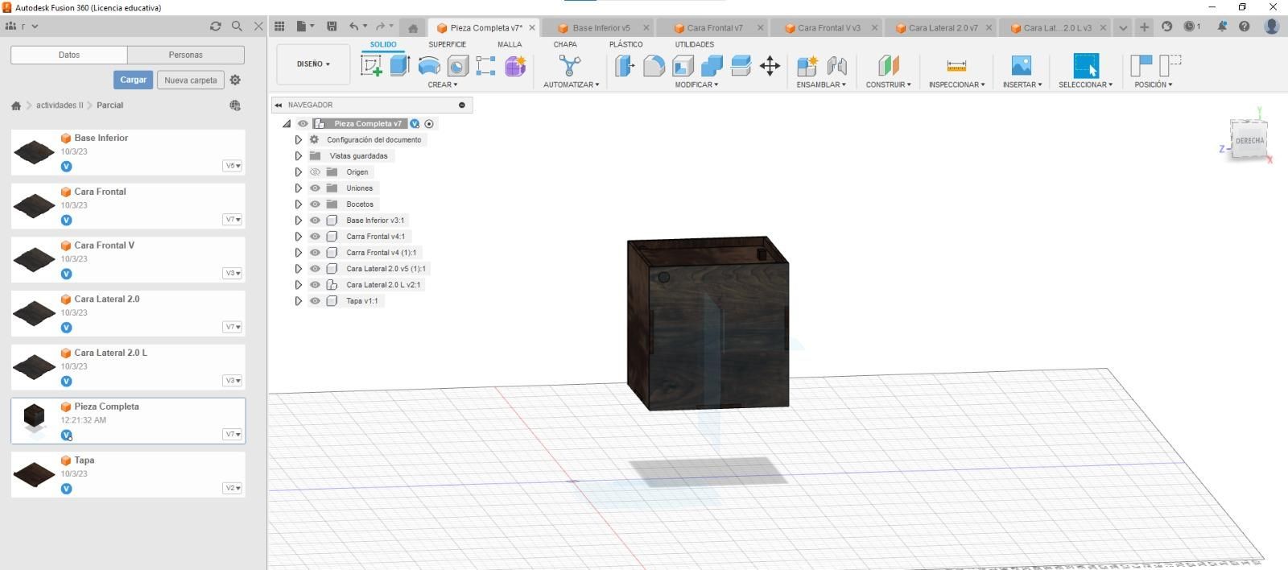Select the Offset Plane construct icon
The height and width of the screenshot is (570, 1288).
pos(888,65)
